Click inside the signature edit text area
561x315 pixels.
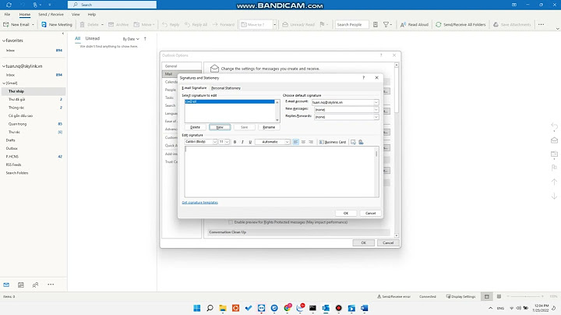coord(280,172)
